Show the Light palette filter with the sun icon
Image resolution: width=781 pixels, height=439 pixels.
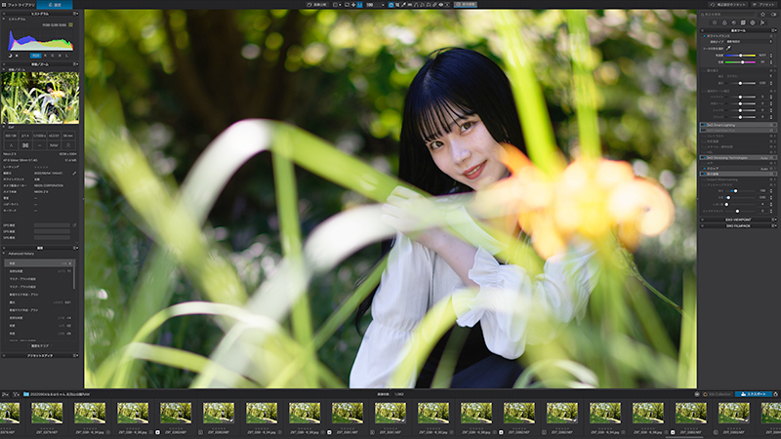click(x=715, y=22)
